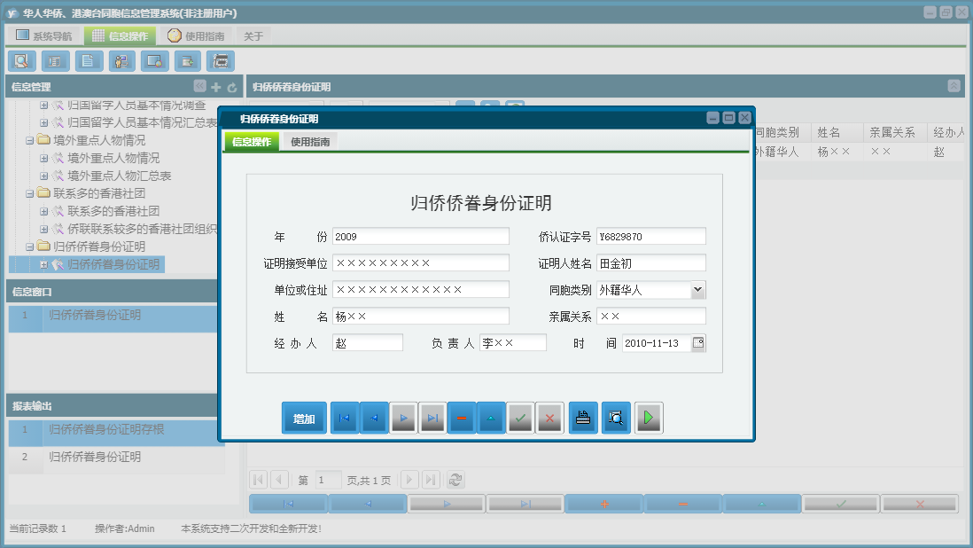
Task: Click the 增加 button
Action: (304, 419)
